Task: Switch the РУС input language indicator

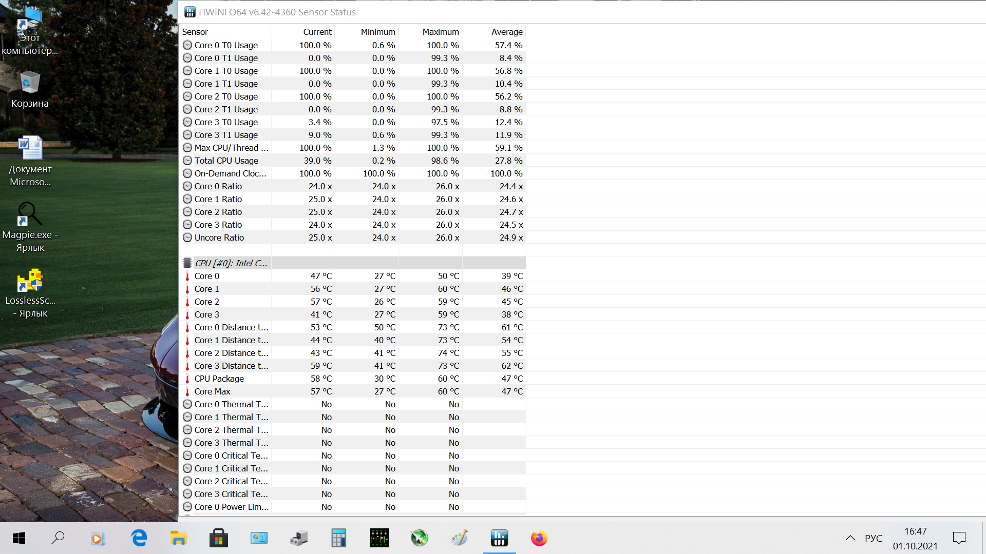Action: click(x=873, y=538)
